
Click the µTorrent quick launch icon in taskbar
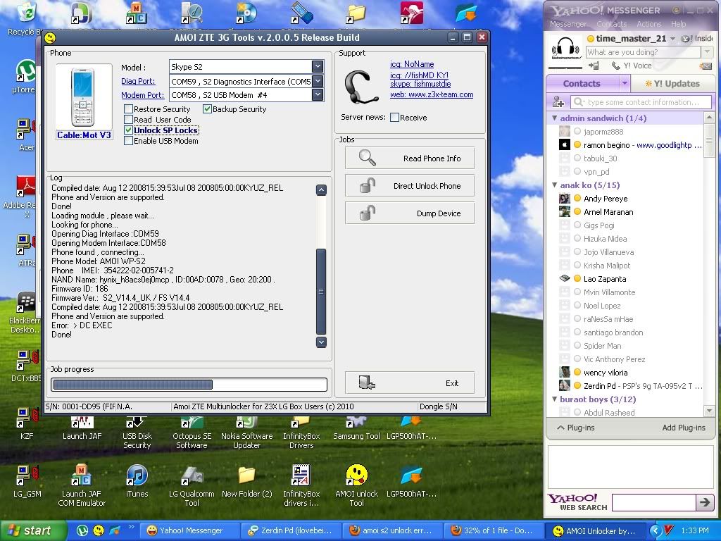point(82,530)
